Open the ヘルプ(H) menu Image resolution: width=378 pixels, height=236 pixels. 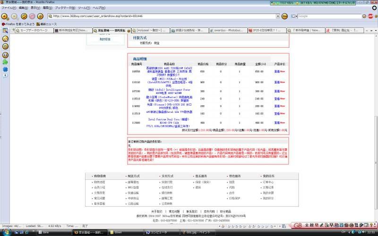pyautogui.click(x=99, y=8)
